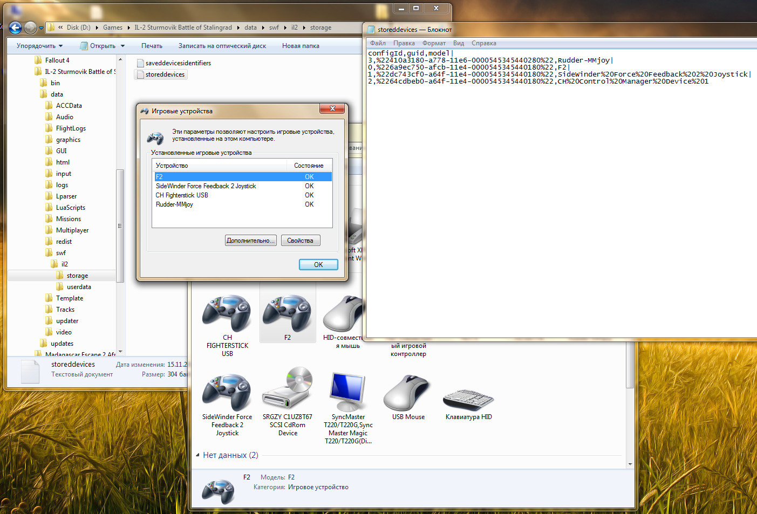
Task: Click the Forward navigation arrow in Explorer
Action: 31,28
